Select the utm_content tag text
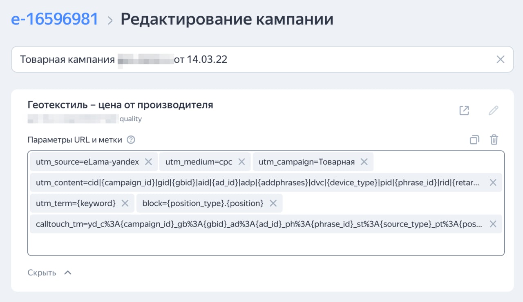The height and width of the screenshot is (302, 523). click(258, 182)
